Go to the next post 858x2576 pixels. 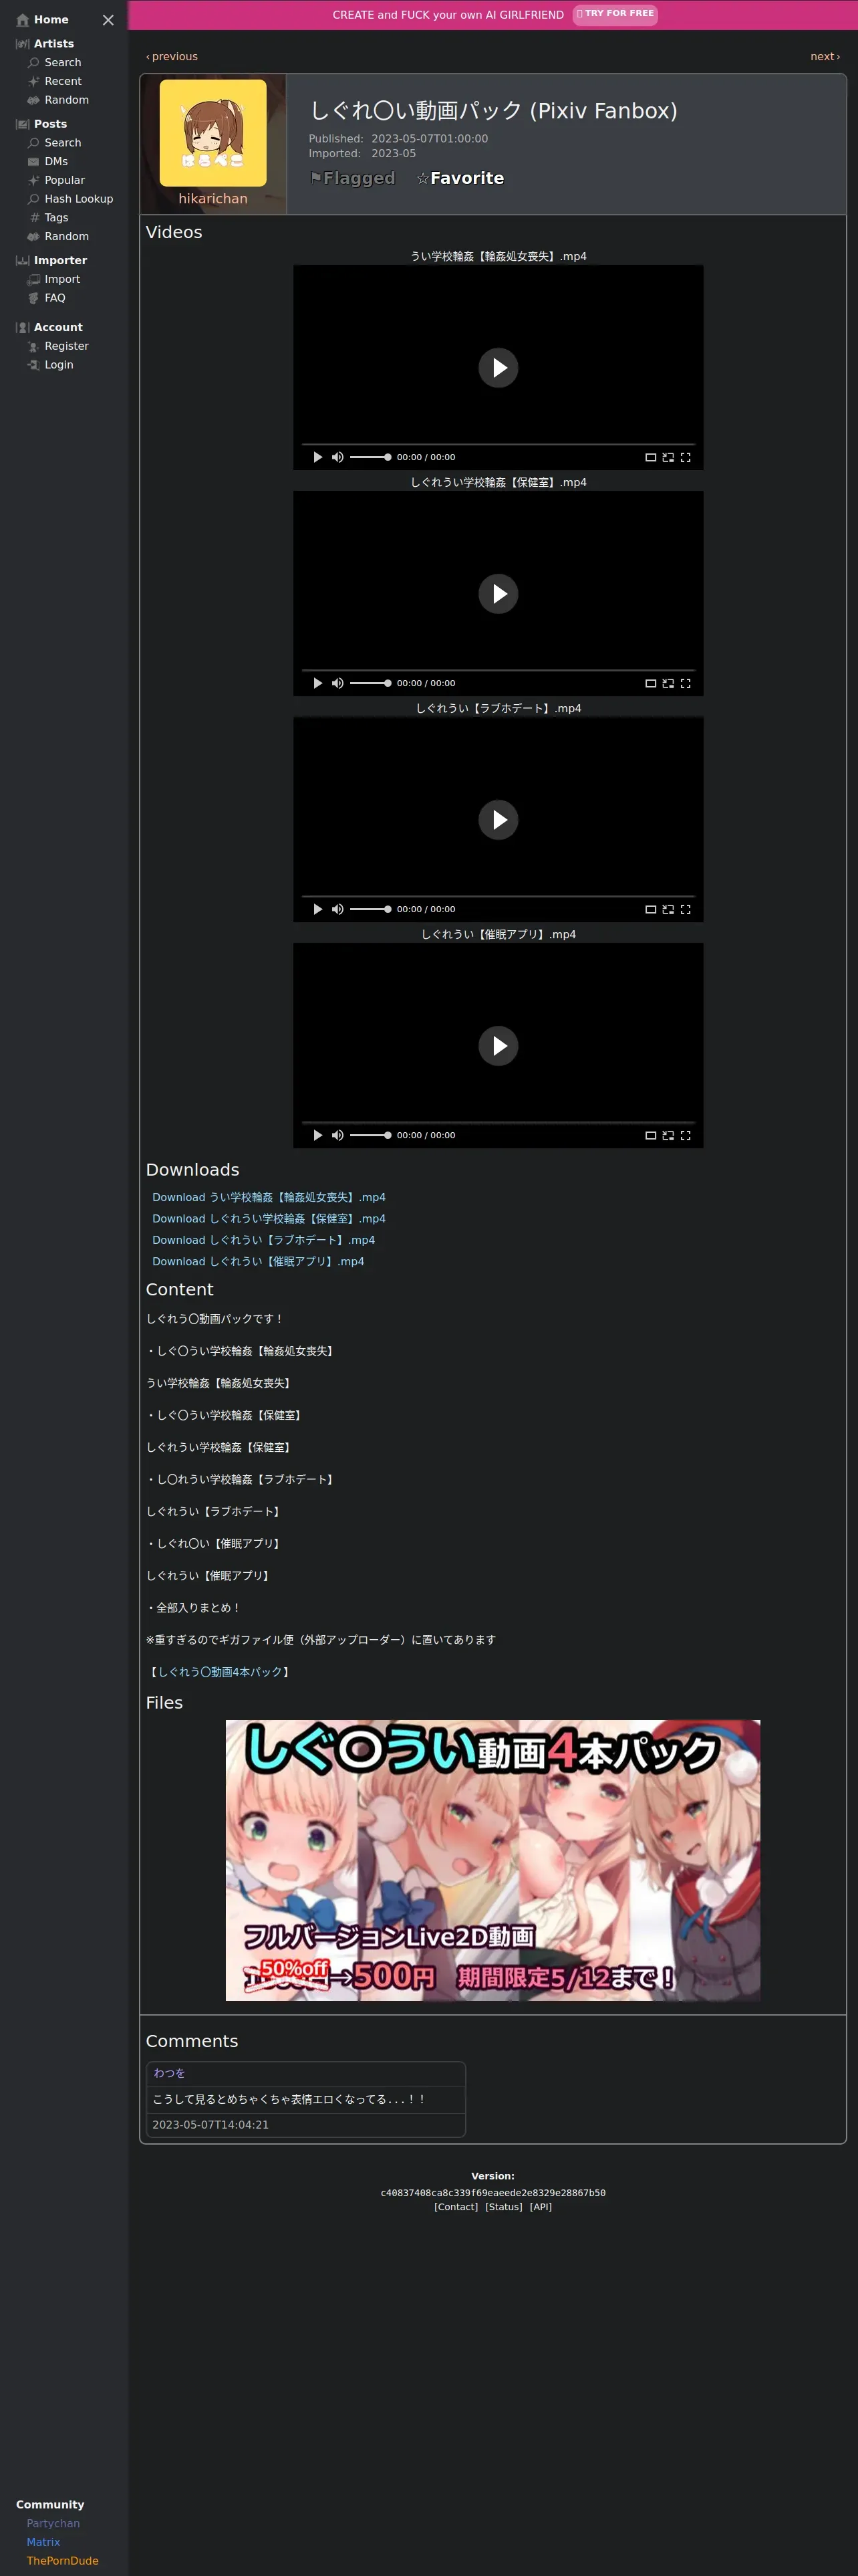click(x=824, y=57)
